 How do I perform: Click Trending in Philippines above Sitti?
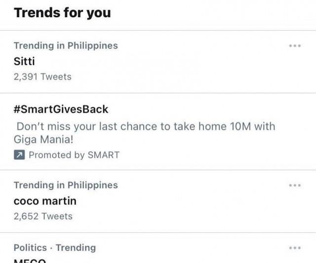tap(66, 46)
